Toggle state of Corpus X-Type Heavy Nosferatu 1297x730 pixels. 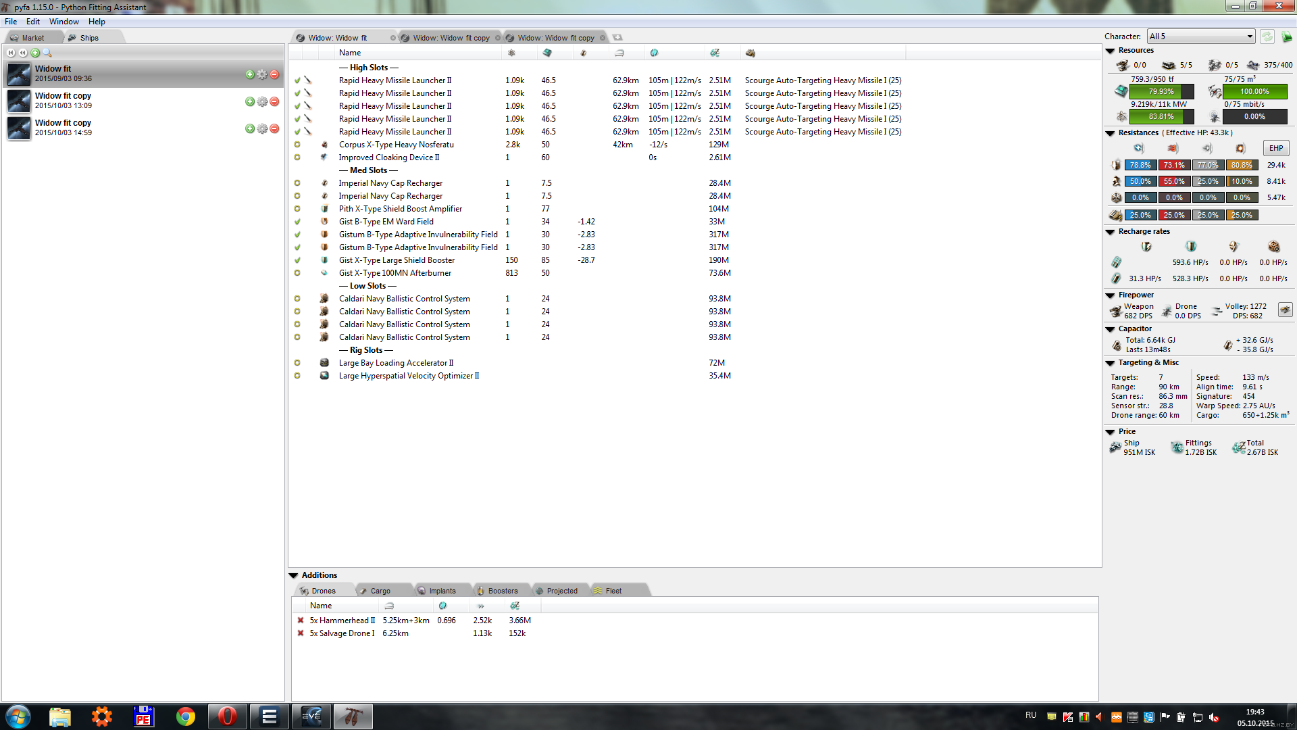[297, 145]
